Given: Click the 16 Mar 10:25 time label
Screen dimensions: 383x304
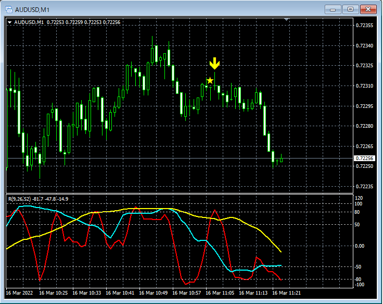Looking at the screenshot, I should click(53, 293).
